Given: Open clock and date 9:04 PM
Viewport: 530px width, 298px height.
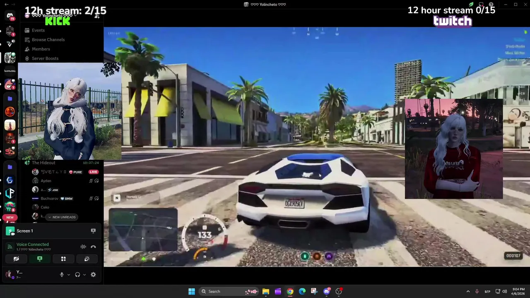Looking at the screenshot, I should coord(518,291).
